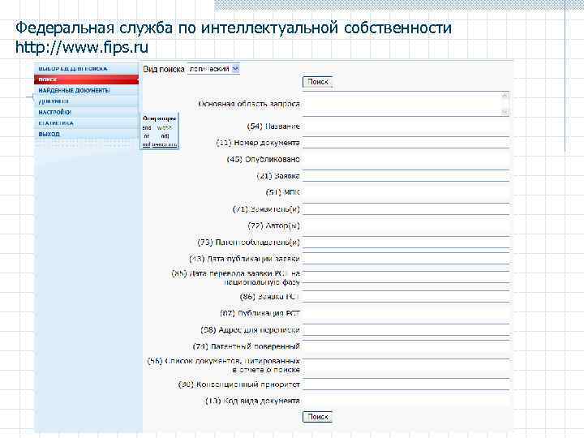Open "Найденные документы" in the sidebar

point(86,90)
